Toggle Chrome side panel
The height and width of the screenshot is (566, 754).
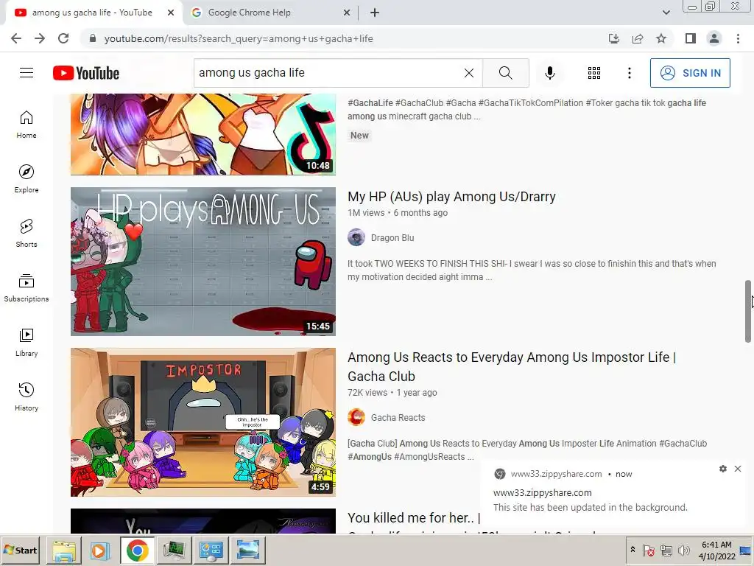[x=691, y=38]
